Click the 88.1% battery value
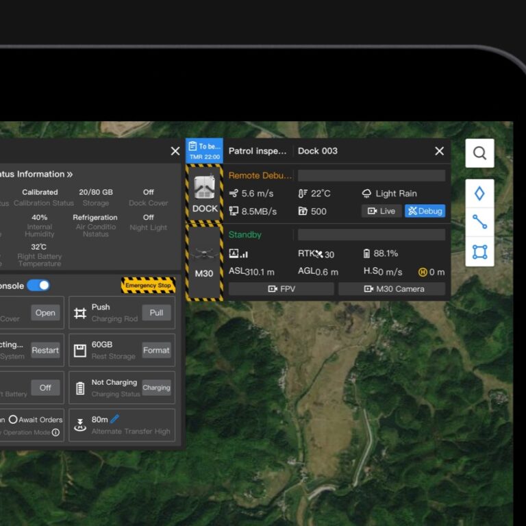This screenshot has height=526, width=526. click(x=386, y=253)
